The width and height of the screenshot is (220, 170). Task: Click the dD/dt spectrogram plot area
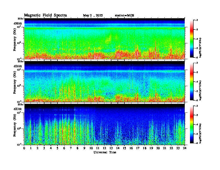104,81
